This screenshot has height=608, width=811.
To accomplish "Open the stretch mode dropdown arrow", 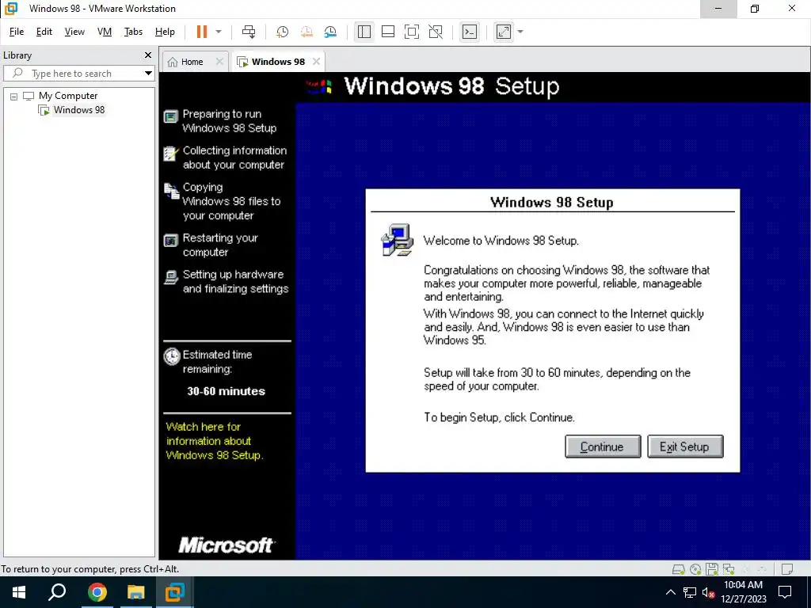I will pyautogui.click(x=520, y=32).
